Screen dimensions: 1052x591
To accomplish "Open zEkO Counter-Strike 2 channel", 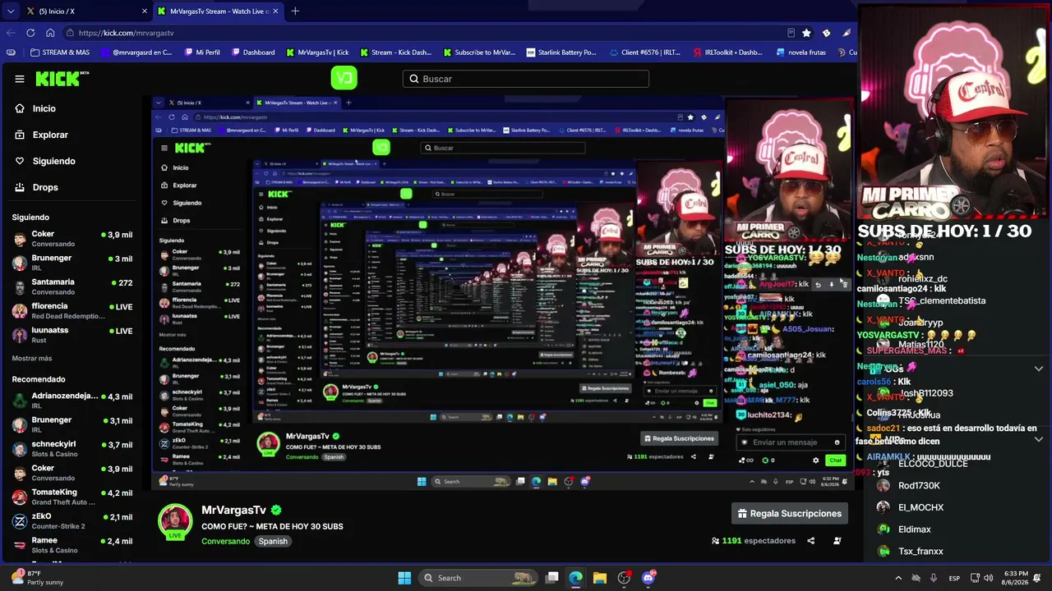I will [73, 520].
